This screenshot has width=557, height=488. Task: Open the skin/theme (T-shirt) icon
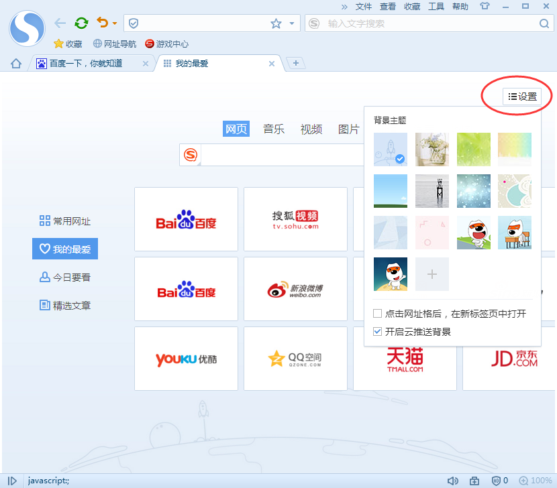485,7
